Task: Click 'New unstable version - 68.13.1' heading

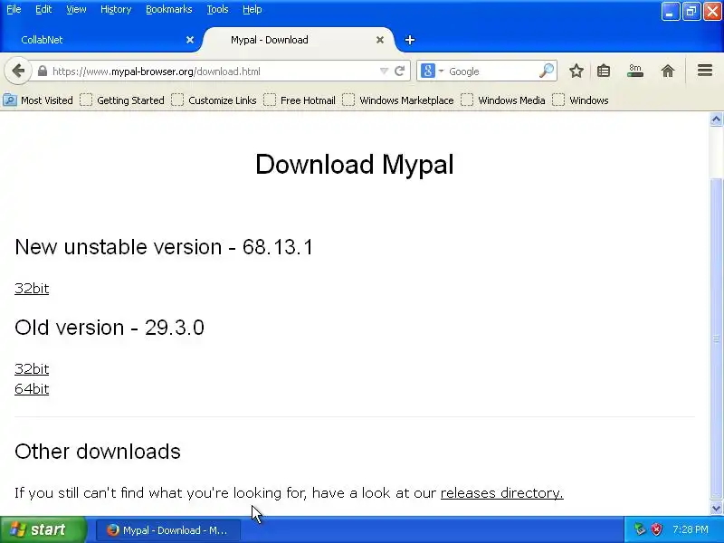Action: click(164, 246)
